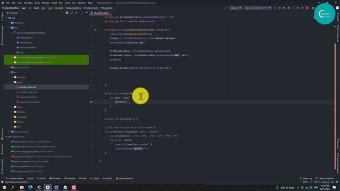Screen dimensions: 340x191
Task: Close the MainActivity.kt editor tab
Action: 110,13
